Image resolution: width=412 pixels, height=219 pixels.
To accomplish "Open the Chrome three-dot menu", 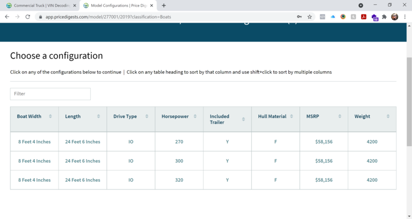I will coord(405,17).
